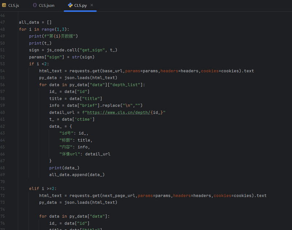Click the t_ = data['ctime'] line

pos(72,119)
